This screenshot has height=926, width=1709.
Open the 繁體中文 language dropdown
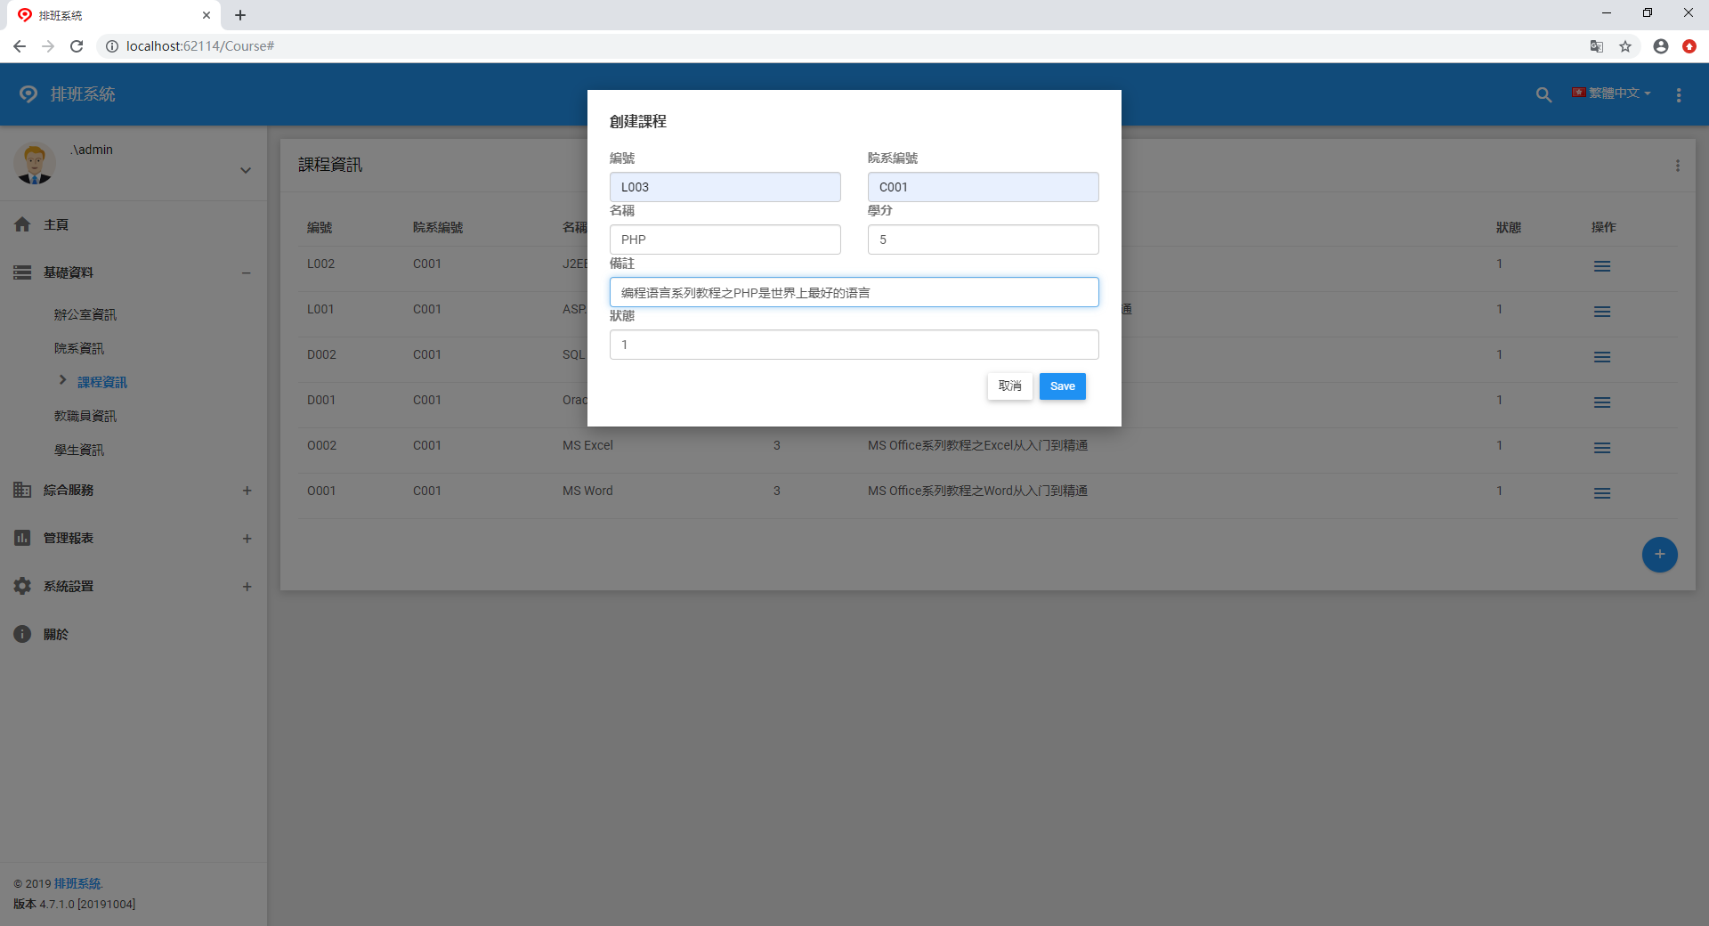click(x=1611, y=93)
